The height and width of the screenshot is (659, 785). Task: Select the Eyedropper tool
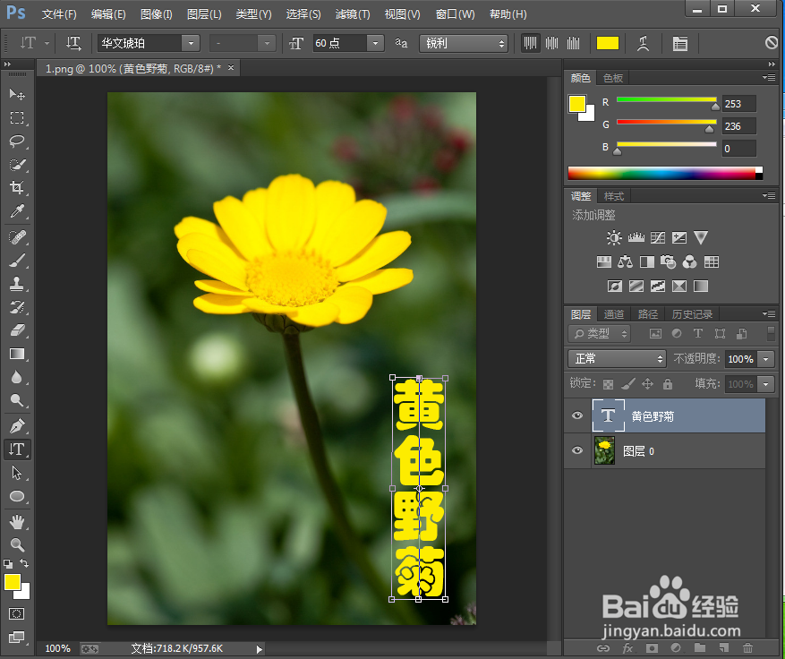tap(16, 210)
